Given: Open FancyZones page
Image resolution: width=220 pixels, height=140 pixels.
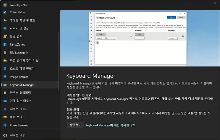Looking at the screenshot, I should coord(30,44).
